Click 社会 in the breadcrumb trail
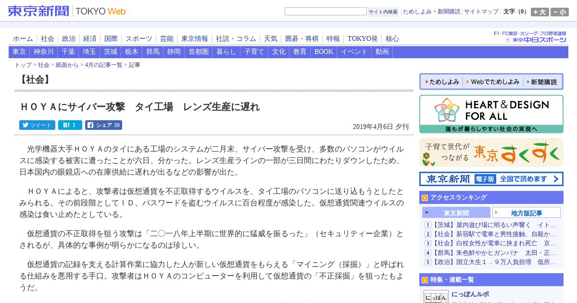 coord(44,65)
